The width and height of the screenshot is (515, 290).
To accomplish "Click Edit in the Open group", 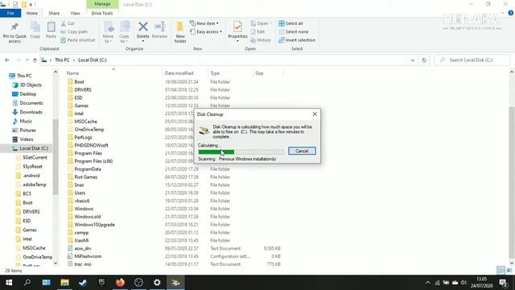I will [x=257, y=32].
